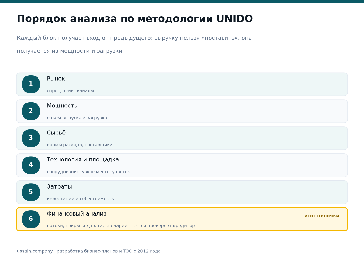Click the description "нормы расхода, поставщики"

80,145
